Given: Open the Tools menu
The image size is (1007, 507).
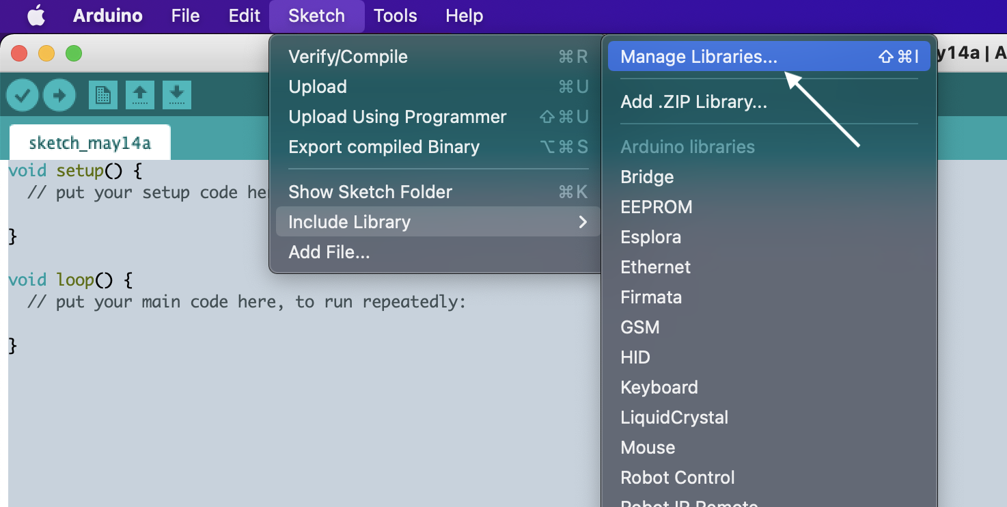Looking at the screenshot, I should pyautogui.click(x=396, y=16).
